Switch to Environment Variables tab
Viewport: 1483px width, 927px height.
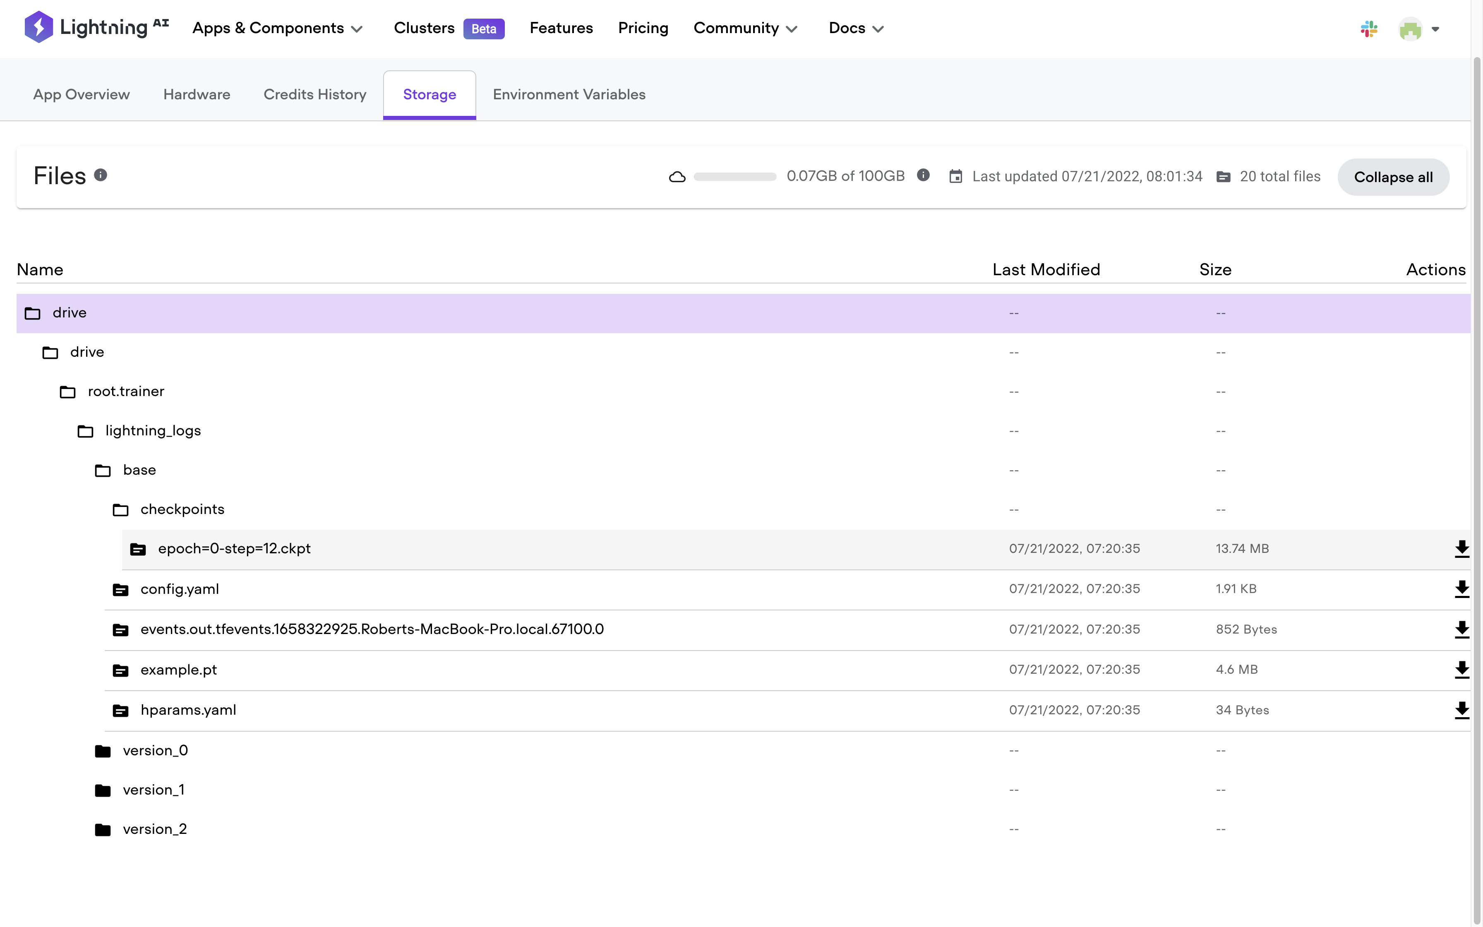569,94
